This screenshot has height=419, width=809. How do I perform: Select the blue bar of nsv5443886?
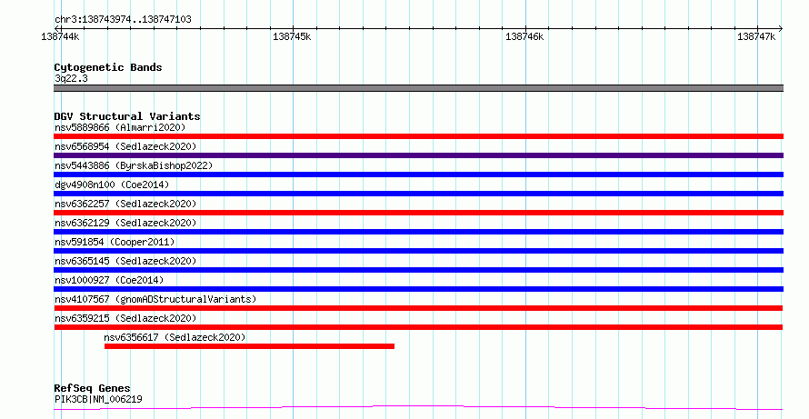point(418,175)
